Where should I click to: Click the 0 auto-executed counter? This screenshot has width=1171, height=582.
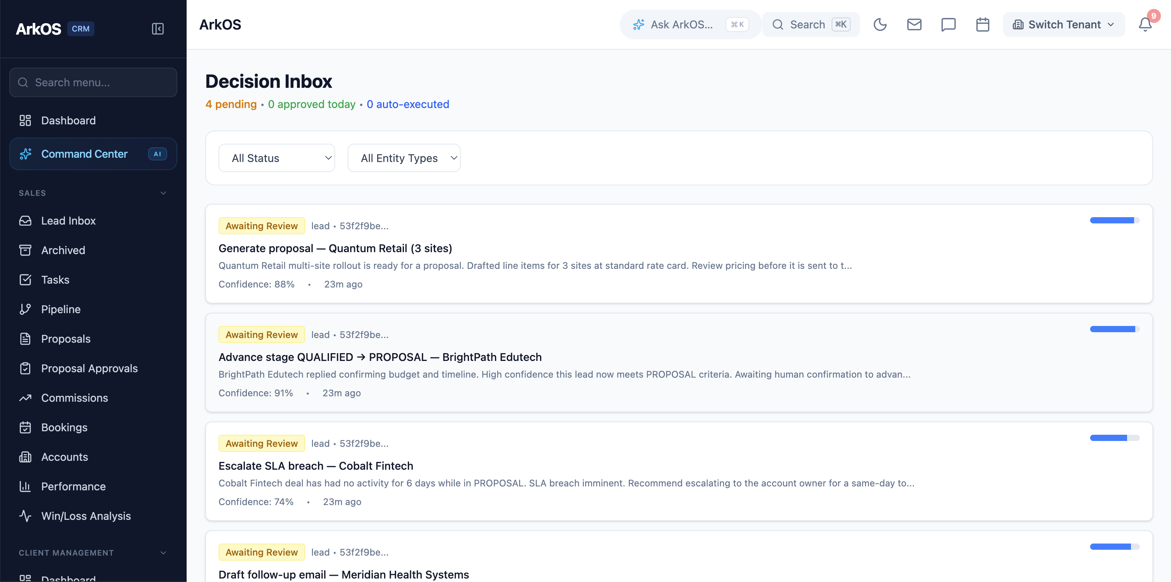pyautogui.click(x=408, y=105)
